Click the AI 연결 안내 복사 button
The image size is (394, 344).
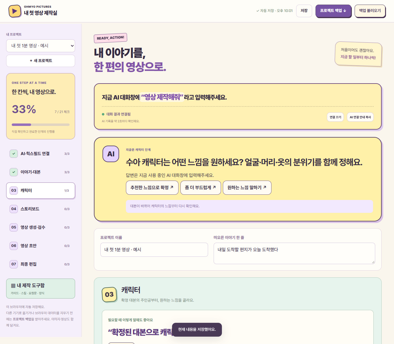(360, 117)
